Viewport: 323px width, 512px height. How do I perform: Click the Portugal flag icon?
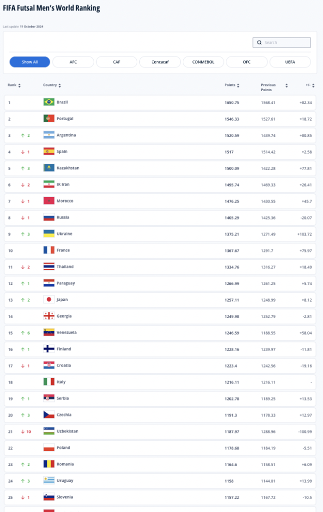[49, 118]
